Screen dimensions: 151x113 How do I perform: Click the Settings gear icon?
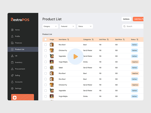pos(12,89)
